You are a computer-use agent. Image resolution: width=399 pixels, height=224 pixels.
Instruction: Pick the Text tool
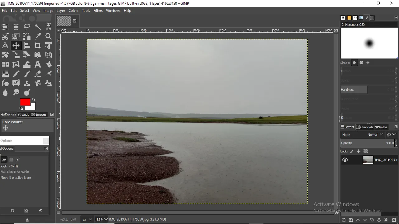37,64
